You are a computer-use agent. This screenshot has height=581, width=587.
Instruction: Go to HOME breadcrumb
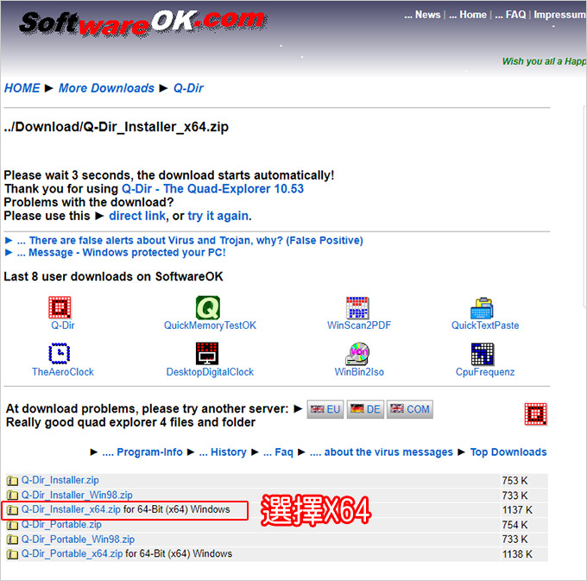pyautogui.click(x=22, y=88)
